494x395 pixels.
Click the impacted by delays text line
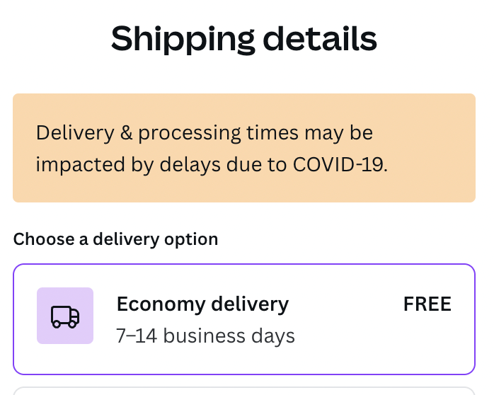[x=212, y=165]
